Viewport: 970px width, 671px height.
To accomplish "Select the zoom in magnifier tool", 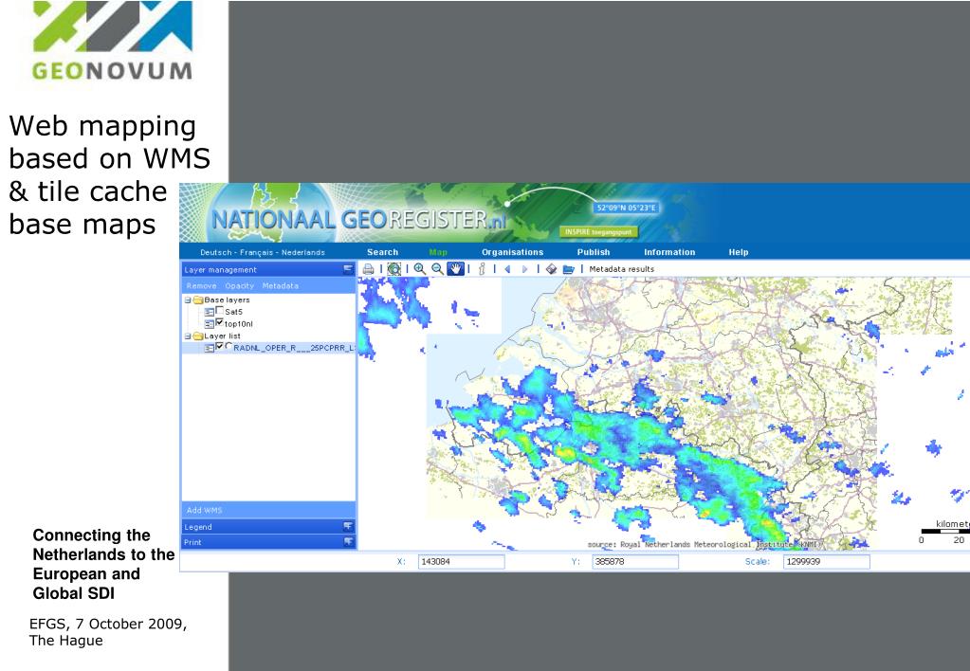I will click(420, 269).
